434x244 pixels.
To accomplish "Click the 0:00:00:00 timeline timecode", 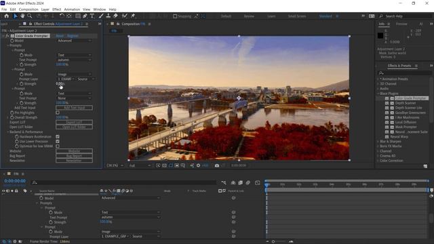I will (x=15, y=181).
